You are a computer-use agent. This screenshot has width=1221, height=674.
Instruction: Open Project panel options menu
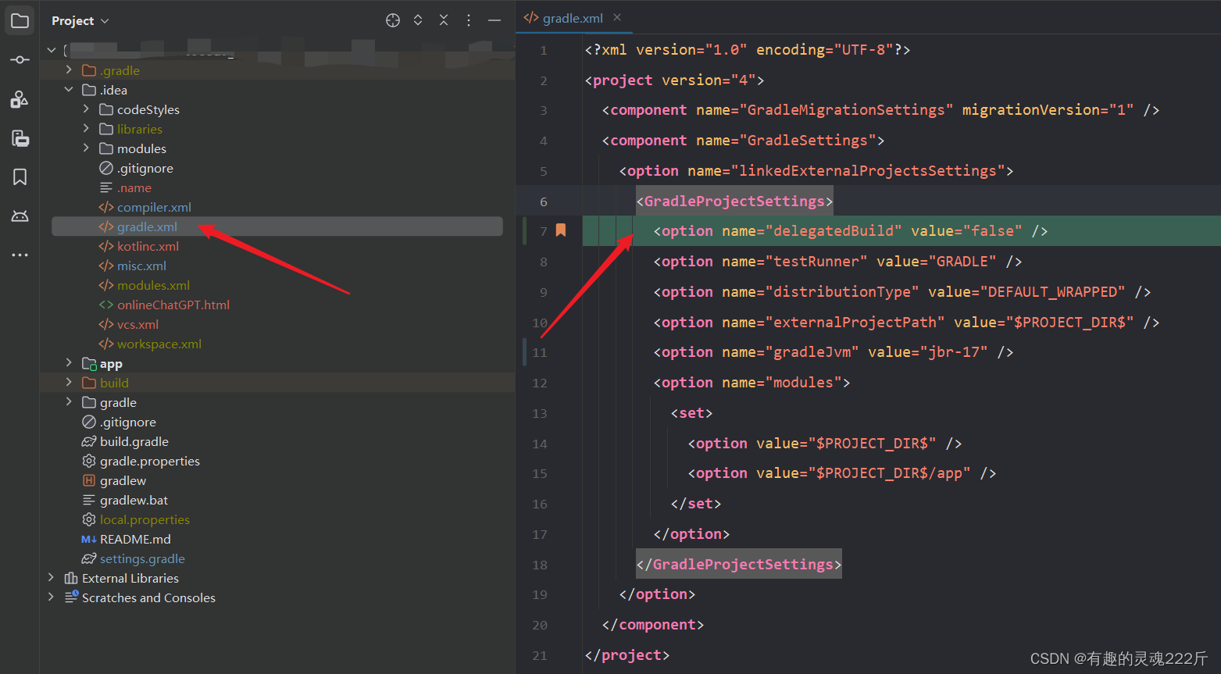pos(469,20)
